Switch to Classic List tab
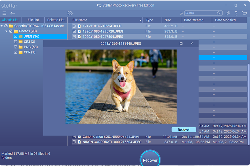The height and width of the screenshot is (166, 250). (10, 20)
